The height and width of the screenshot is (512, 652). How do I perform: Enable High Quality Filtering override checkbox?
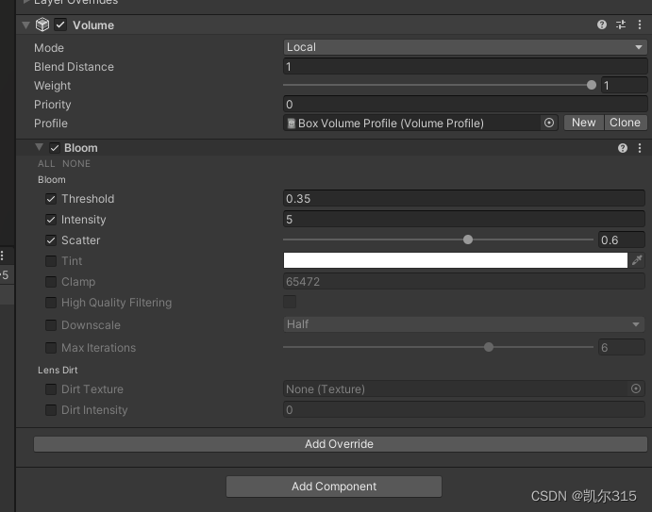tap(51, 303)
